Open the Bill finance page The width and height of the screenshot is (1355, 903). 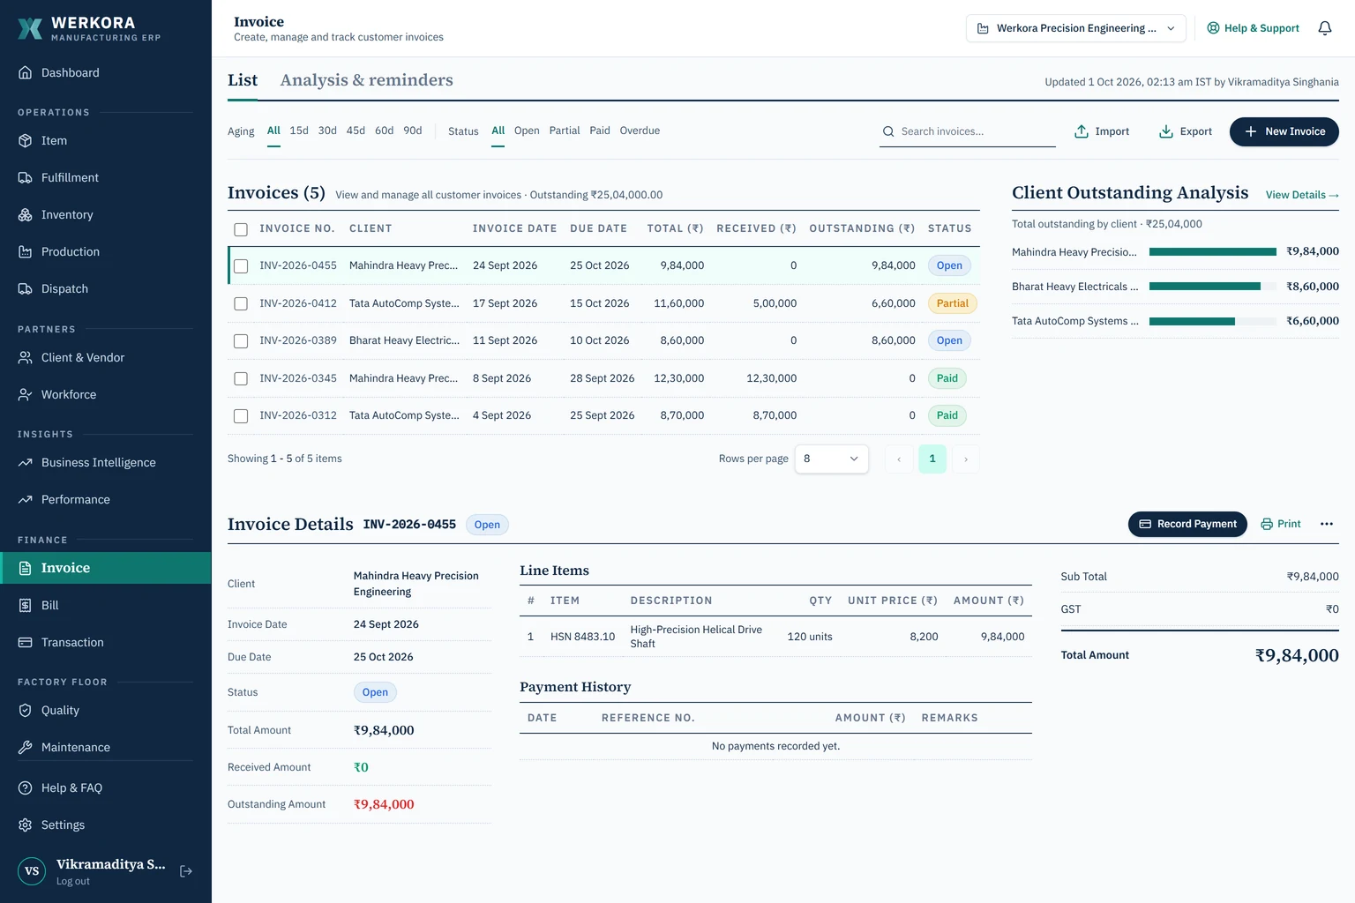click(x=105, y=605)
